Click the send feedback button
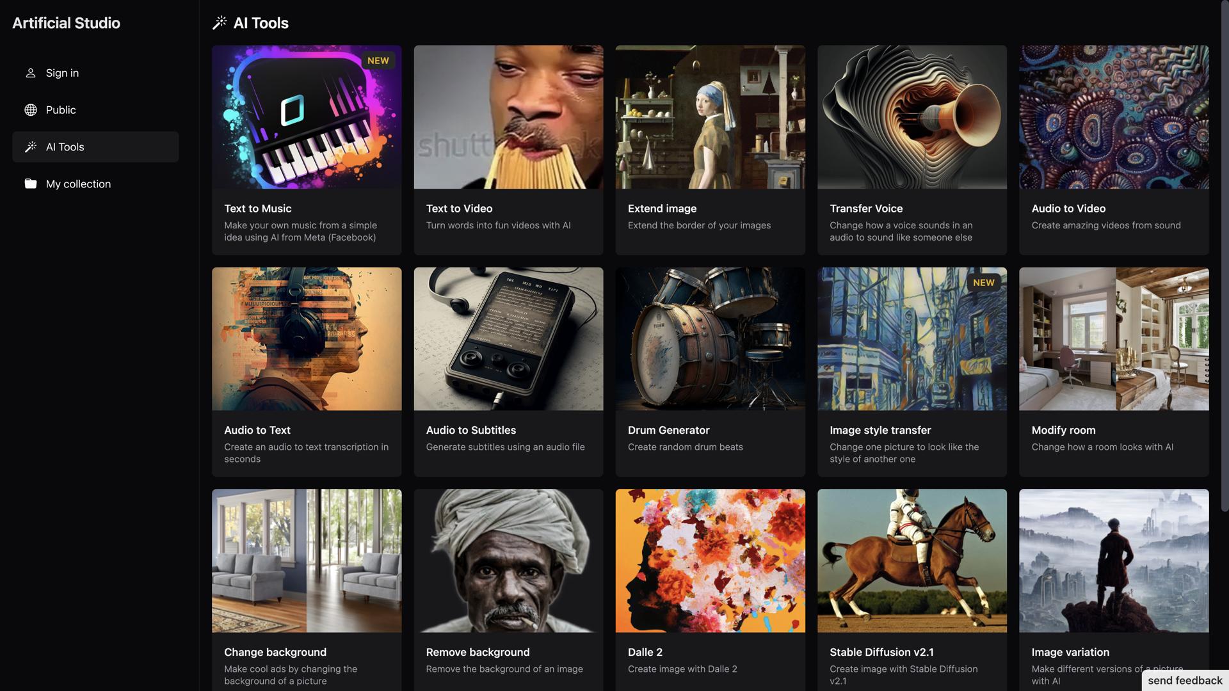1229x691 pixels. pos(1184,681)
